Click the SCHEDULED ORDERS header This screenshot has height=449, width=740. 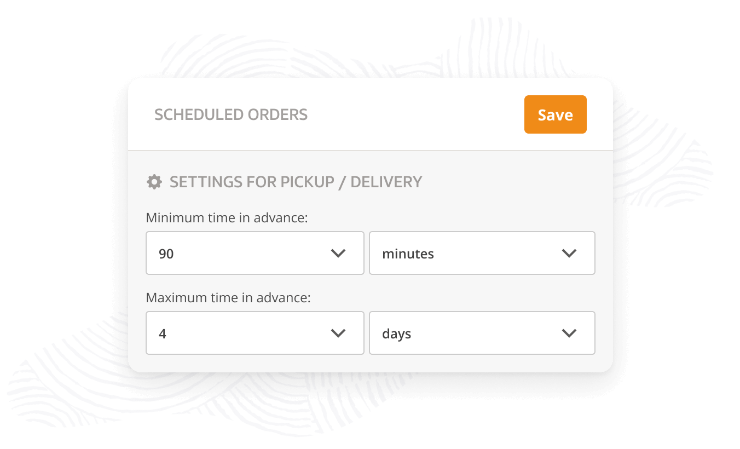231,114
